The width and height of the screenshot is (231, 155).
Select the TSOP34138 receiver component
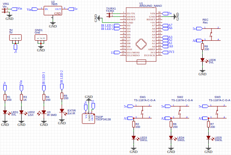click(89, 119)
